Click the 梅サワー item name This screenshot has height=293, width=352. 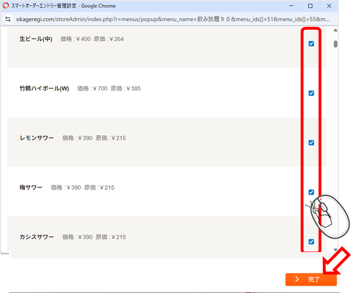(x=31, y=187)
